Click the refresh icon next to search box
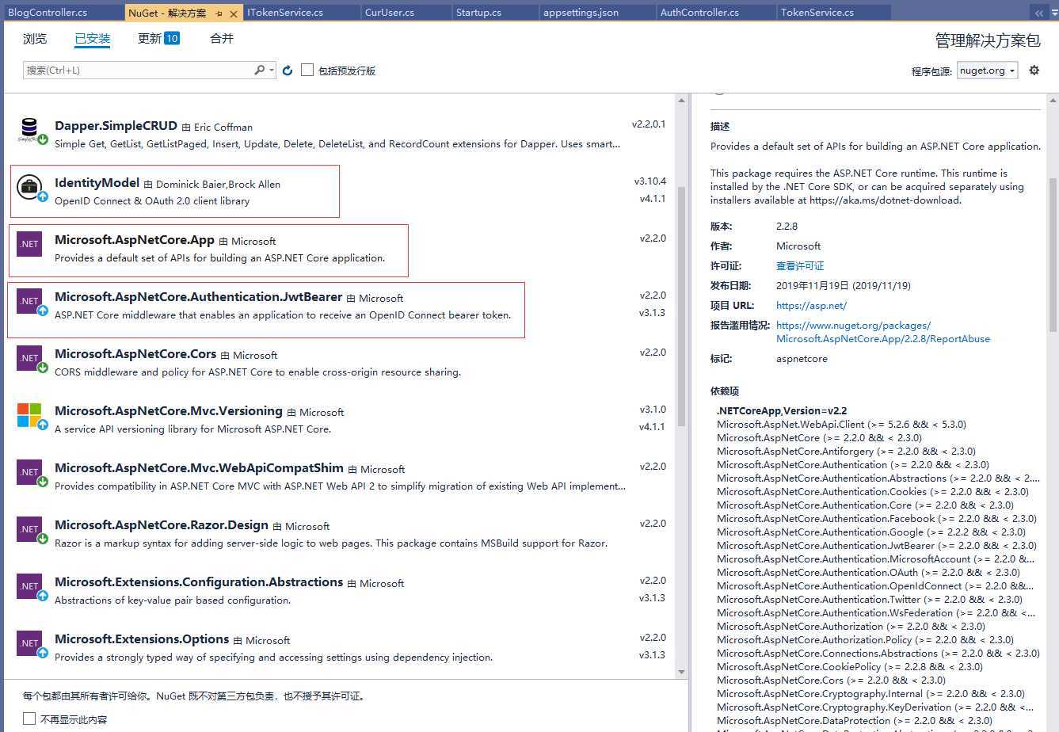This screenshot has width=1059, height=732. coord(288,71)
